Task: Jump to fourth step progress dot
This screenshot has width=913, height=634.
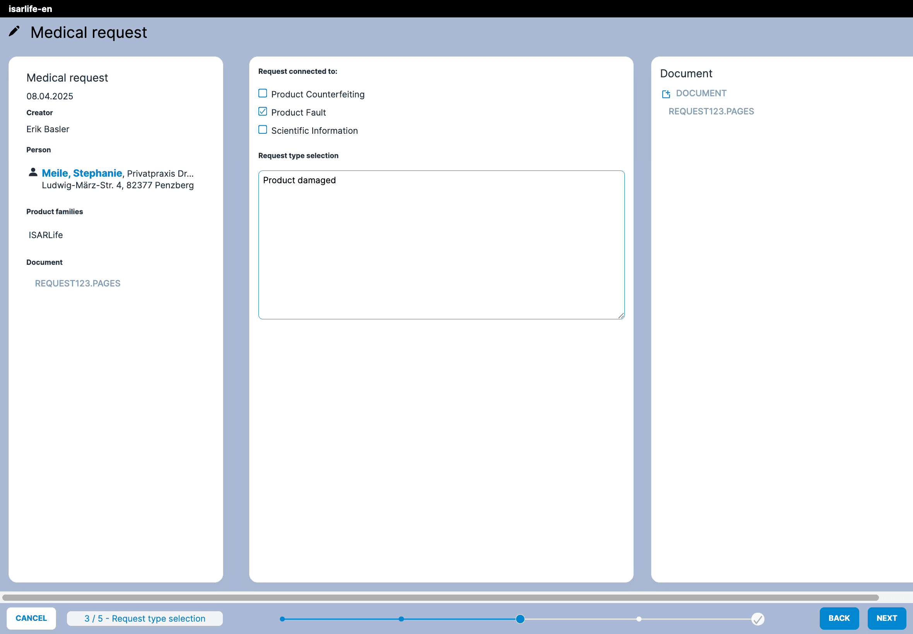Action: (x=639, y=619)
